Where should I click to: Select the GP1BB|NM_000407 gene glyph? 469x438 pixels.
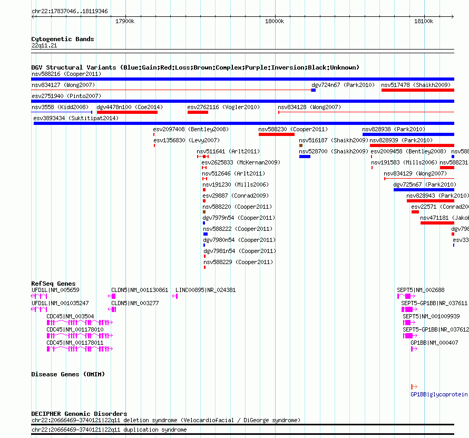414,349
